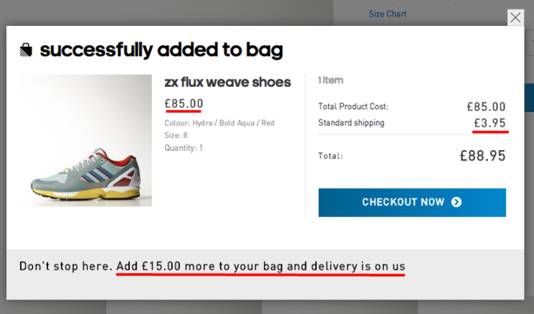
Task: Click the successfully added to bag heading
Action: pyautogui.click(x=162, y=49)
